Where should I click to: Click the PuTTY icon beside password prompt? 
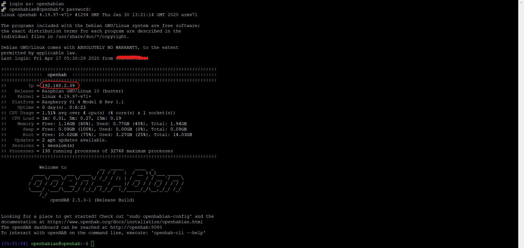[x=4, y=9]
